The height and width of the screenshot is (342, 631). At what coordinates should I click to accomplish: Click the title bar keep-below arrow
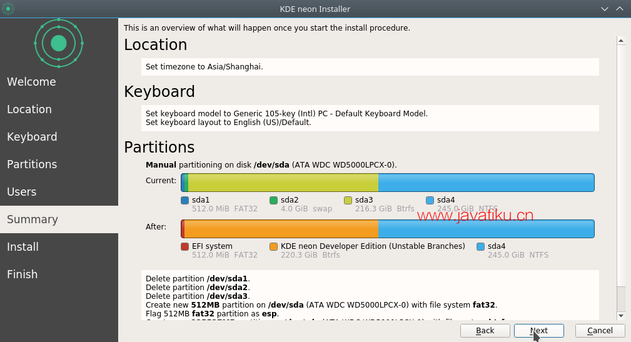click(x=605, y=9)
